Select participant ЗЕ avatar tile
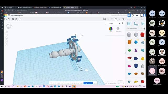This screenshot has width=168, height=94. tap(152, 71)
